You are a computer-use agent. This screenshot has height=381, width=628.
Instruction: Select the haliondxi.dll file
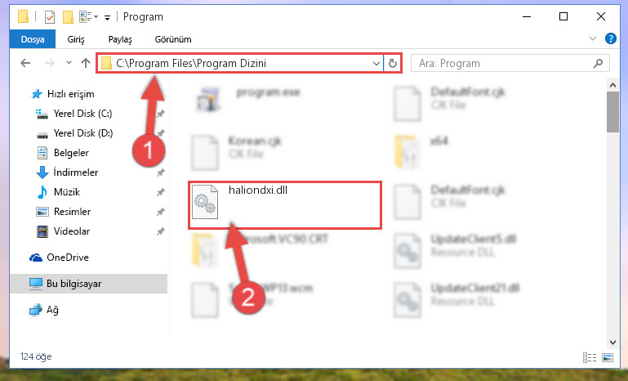click(x=285, y=205)
